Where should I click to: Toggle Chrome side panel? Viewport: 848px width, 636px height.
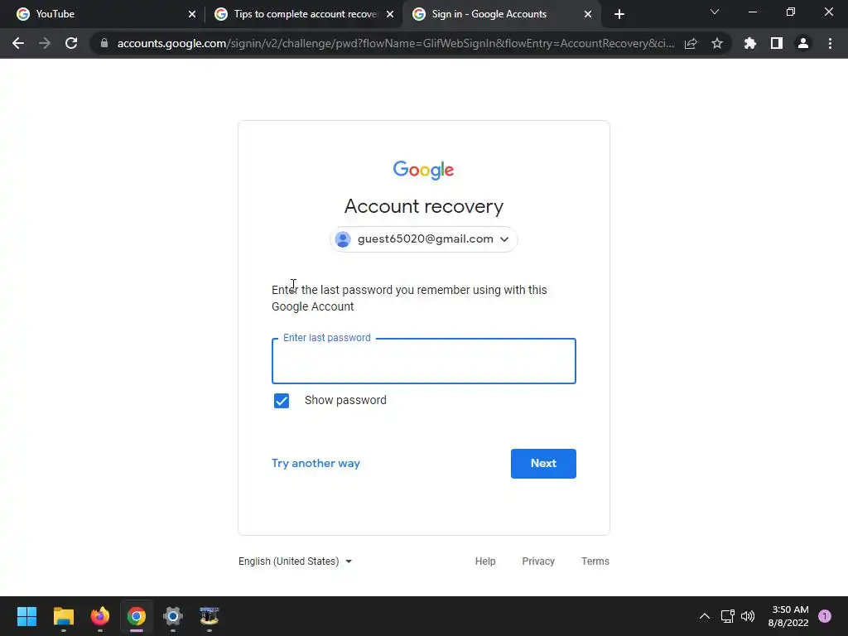point(777,43)
